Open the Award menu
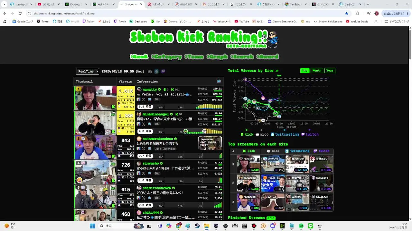This screenshot has height=231, width=412. tap(267, 57)
